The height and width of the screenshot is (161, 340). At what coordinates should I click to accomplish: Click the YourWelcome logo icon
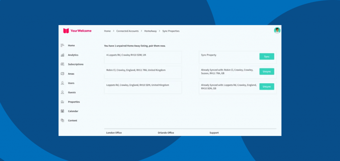pos(66,31)
